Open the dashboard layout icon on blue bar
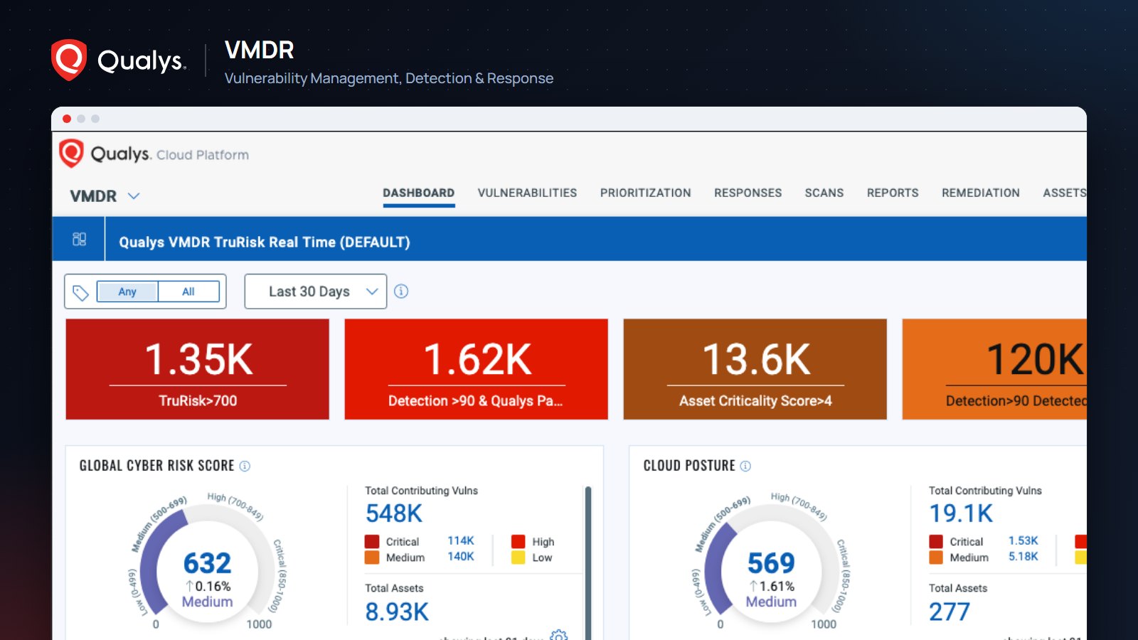This screenshot has height=640, width=1138. (79, 239)
